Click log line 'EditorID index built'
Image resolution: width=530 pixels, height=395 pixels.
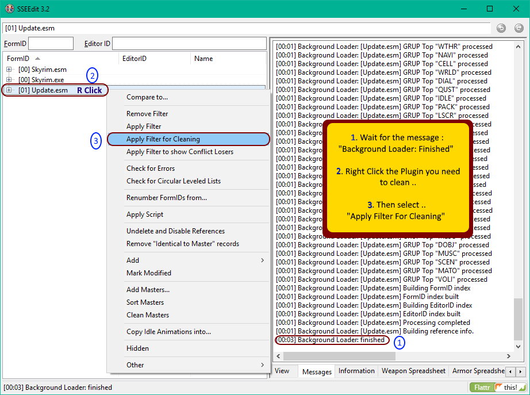(x=368, y=314)
